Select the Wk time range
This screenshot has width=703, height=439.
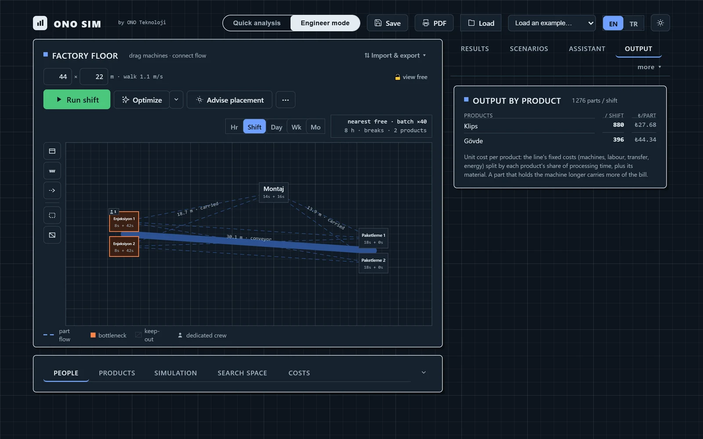297,127
